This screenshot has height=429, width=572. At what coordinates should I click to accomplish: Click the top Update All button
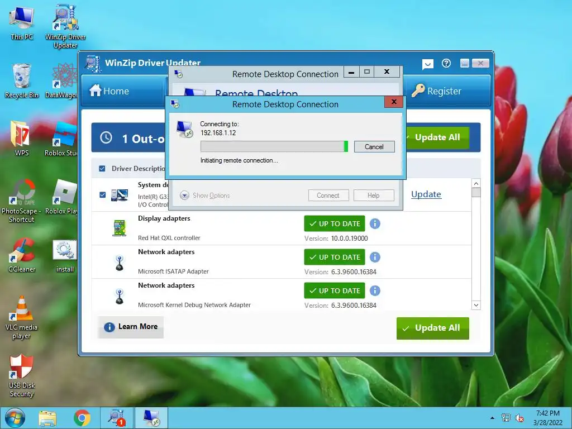[x=437, y=137]
